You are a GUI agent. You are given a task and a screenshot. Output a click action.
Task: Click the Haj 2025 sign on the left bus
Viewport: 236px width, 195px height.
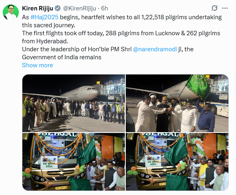49,163
